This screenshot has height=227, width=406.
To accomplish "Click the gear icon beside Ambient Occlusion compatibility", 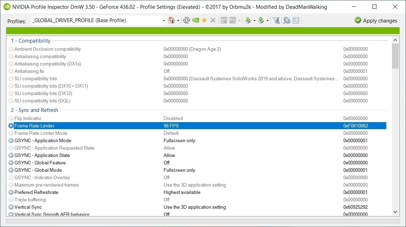I will [x=11, y=49].
